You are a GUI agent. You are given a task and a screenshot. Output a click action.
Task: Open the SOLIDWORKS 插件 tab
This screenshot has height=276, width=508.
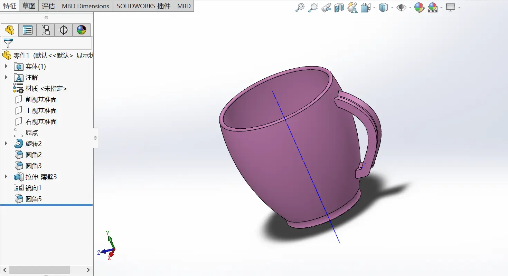tap(143, 6)
